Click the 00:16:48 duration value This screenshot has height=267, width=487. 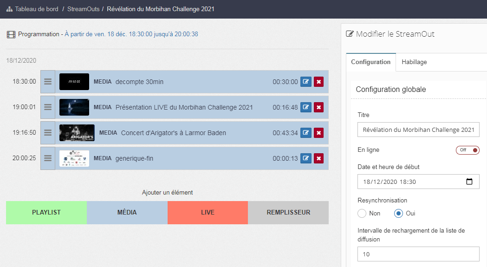click(285, 107)
